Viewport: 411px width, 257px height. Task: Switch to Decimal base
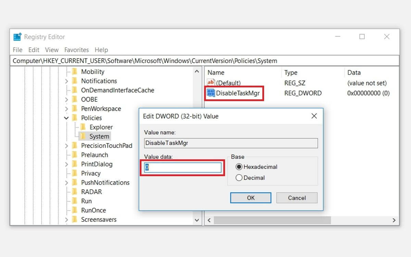coord(239,178)
